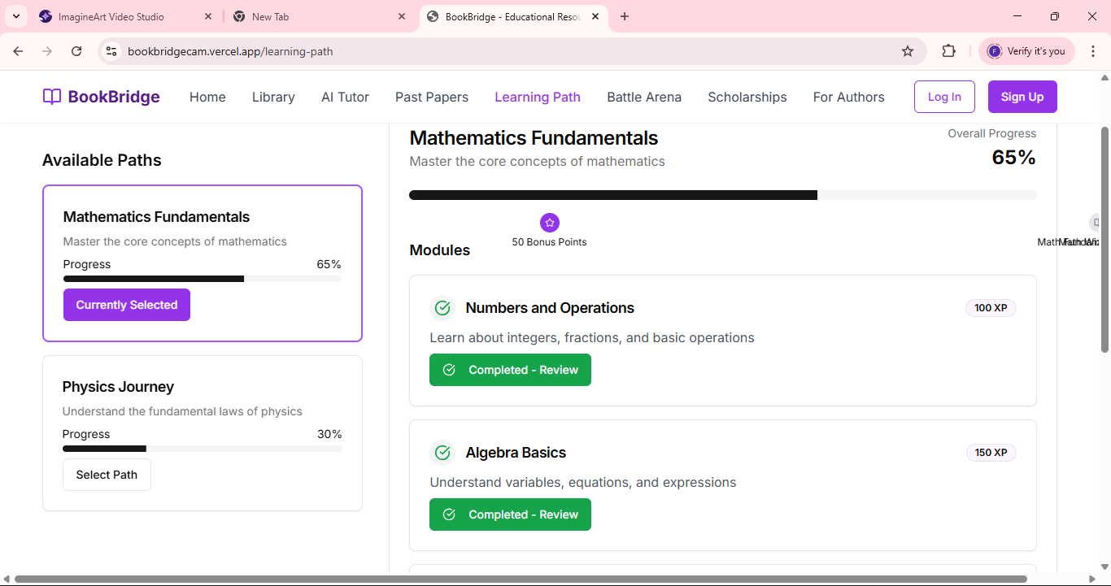Switch to the ImagineArt Video Studio tab

point(111,16)
